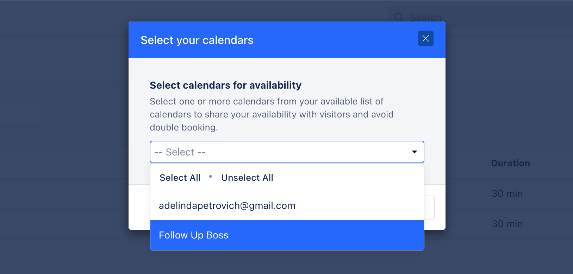Choose Select All in the dropdown

point(180,178)
